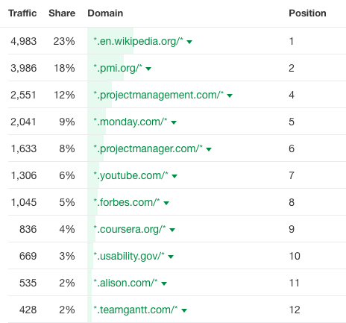Click the *.youtube.com/* domain link
The width and height of the screenshot is (346, 323).
(130, 175)
